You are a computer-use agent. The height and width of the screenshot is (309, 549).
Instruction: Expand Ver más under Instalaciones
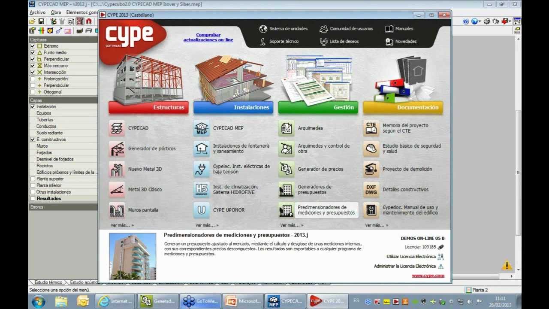[207, 225]
